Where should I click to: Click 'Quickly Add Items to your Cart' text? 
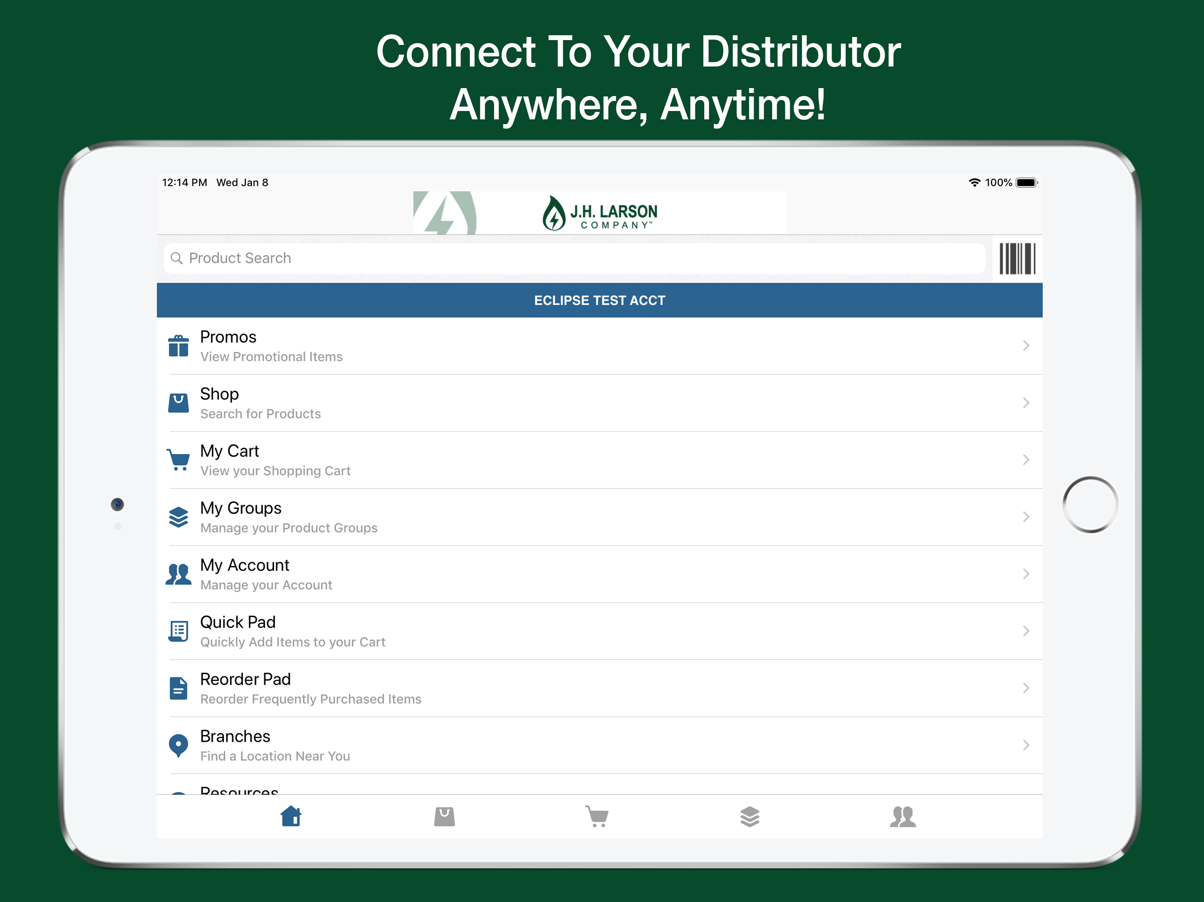point(293,643)
